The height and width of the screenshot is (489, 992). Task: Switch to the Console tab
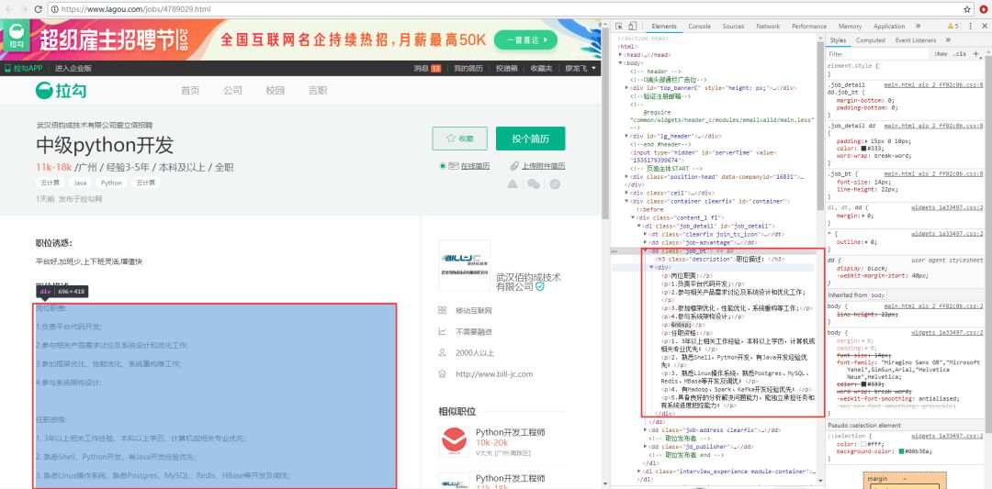click(699, 26)
